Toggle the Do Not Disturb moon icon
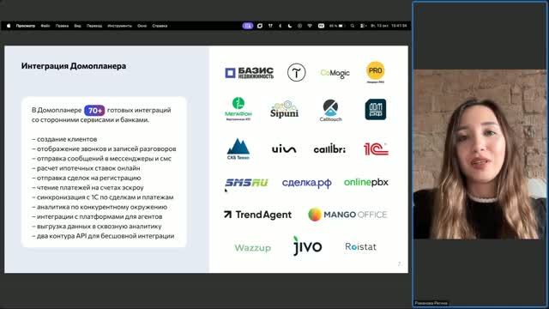This screenshot has height=309, width=549. tap(290, 26)
